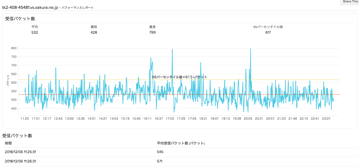Viewport: 359px width, 167px height.
Task: Click the 545 packet value cell
Action: point(160,152)
